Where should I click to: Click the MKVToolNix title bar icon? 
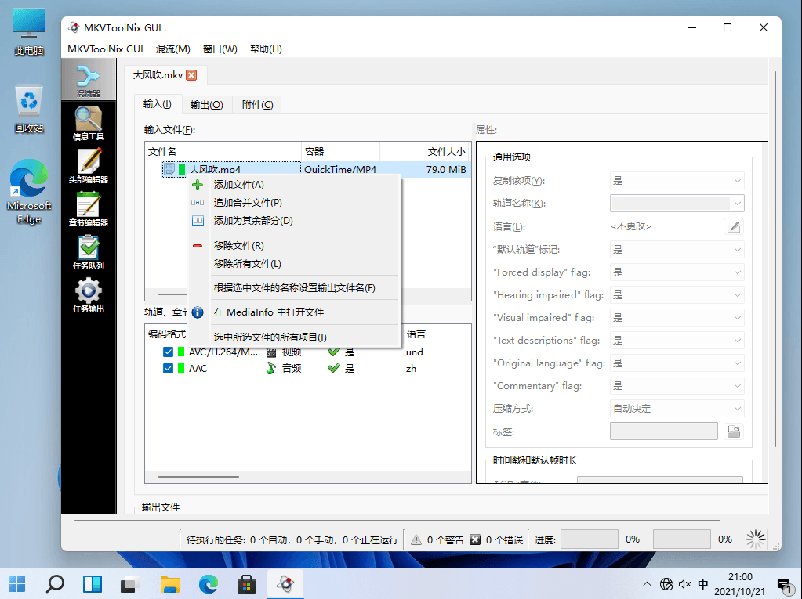point(74,27)
